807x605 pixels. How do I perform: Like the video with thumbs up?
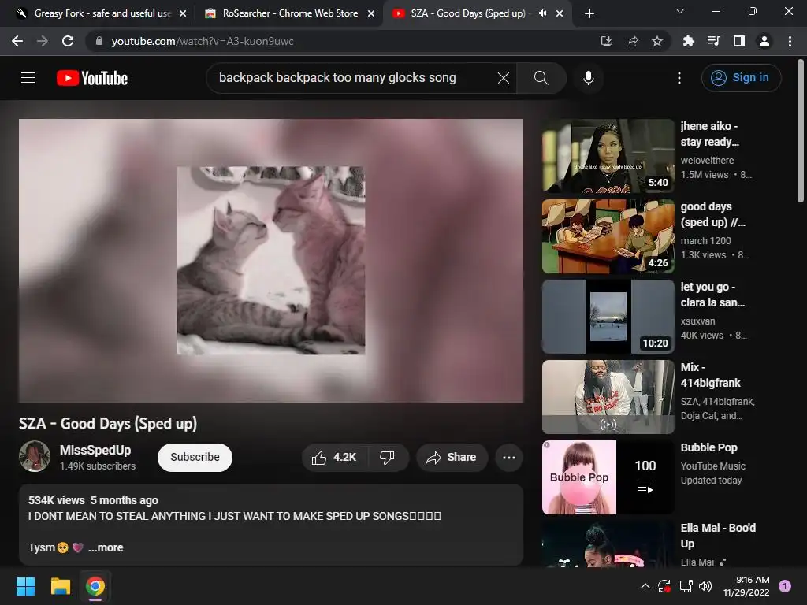[x=334, y=458]
